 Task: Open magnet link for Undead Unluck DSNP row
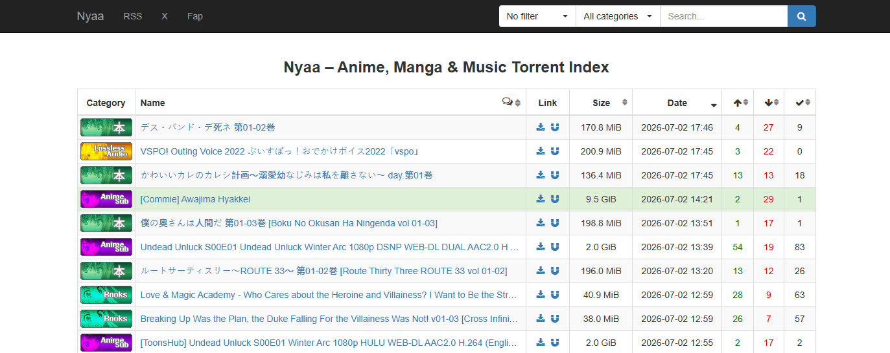point(555,247)
